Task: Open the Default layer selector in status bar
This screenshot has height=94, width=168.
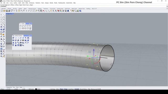Action: coord(39,89)
